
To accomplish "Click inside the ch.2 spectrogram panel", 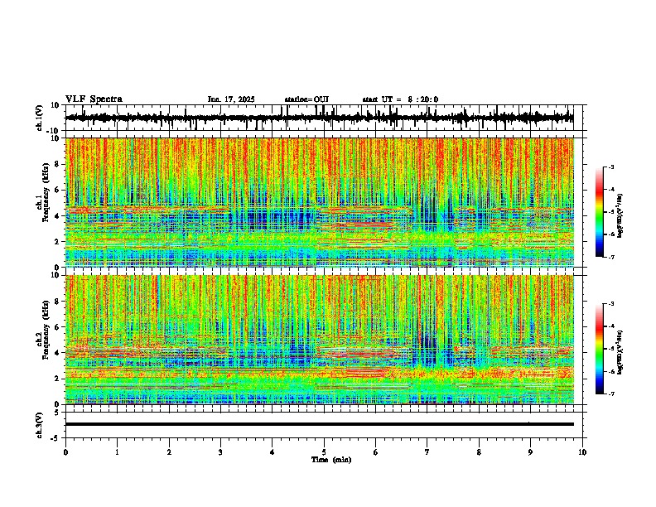I will tap(320, 340).
